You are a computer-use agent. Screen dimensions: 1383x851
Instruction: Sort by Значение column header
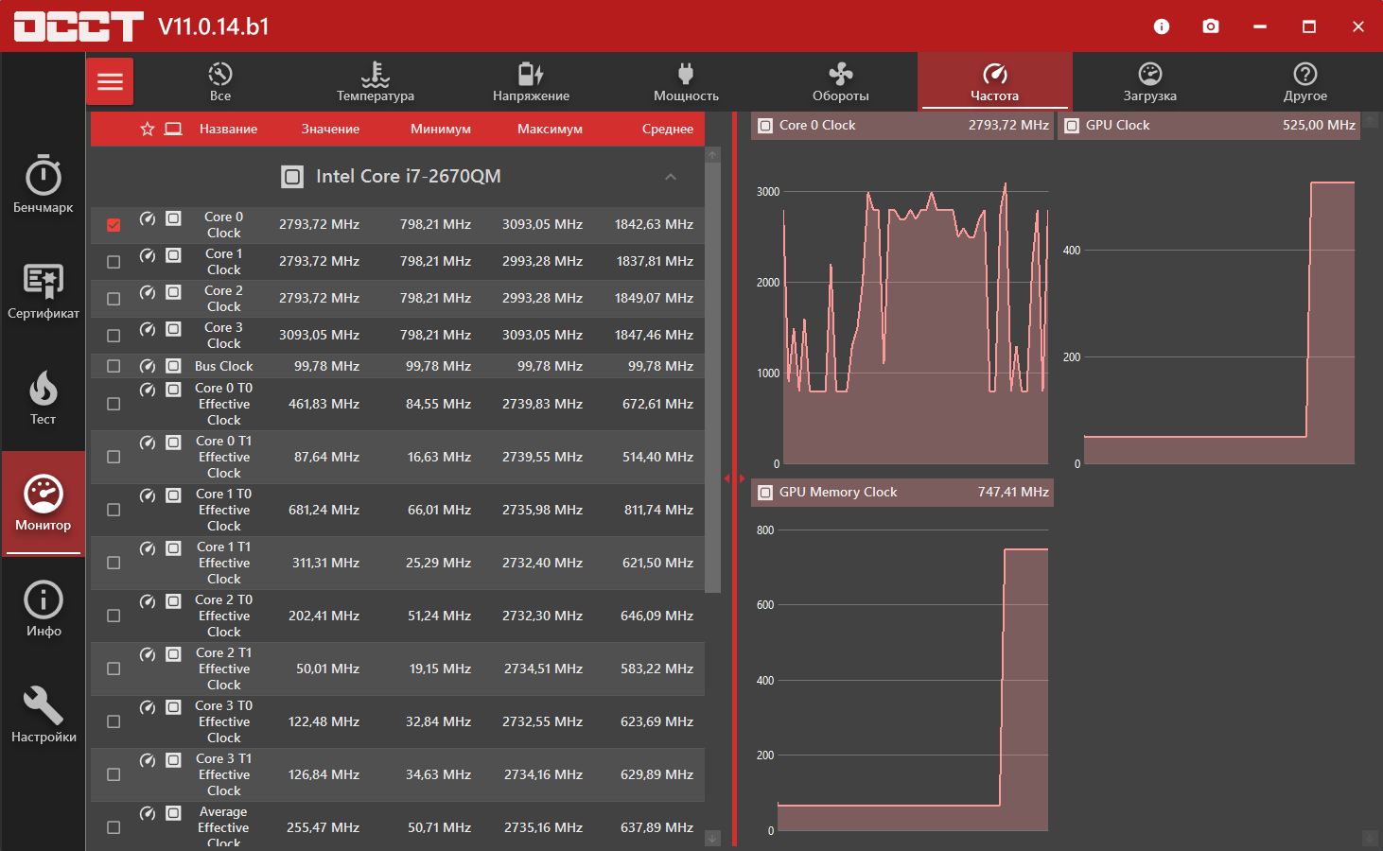330,129
